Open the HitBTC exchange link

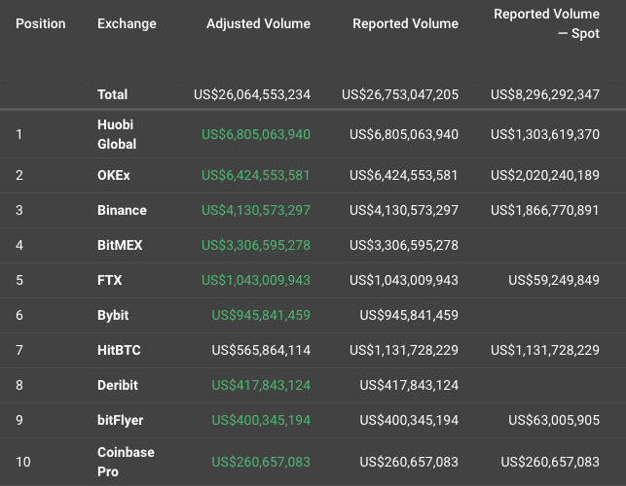tap(119, 351)
